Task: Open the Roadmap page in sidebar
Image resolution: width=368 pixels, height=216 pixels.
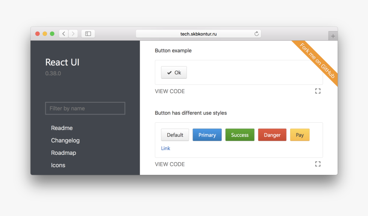Action: click(x=63, y=153)
